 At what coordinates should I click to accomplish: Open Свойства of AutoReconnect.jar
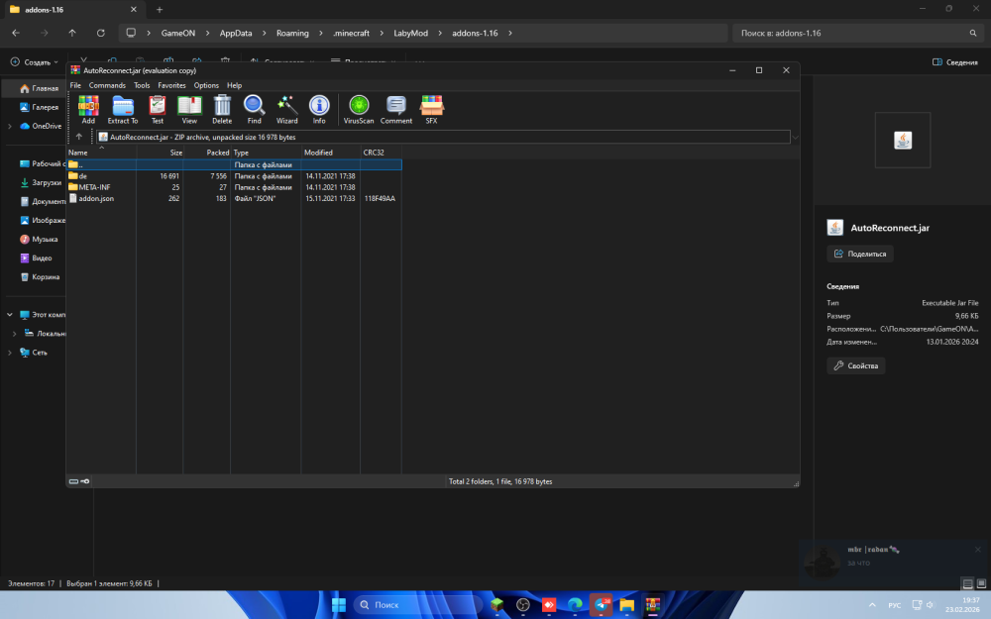(x=856, y=365)
